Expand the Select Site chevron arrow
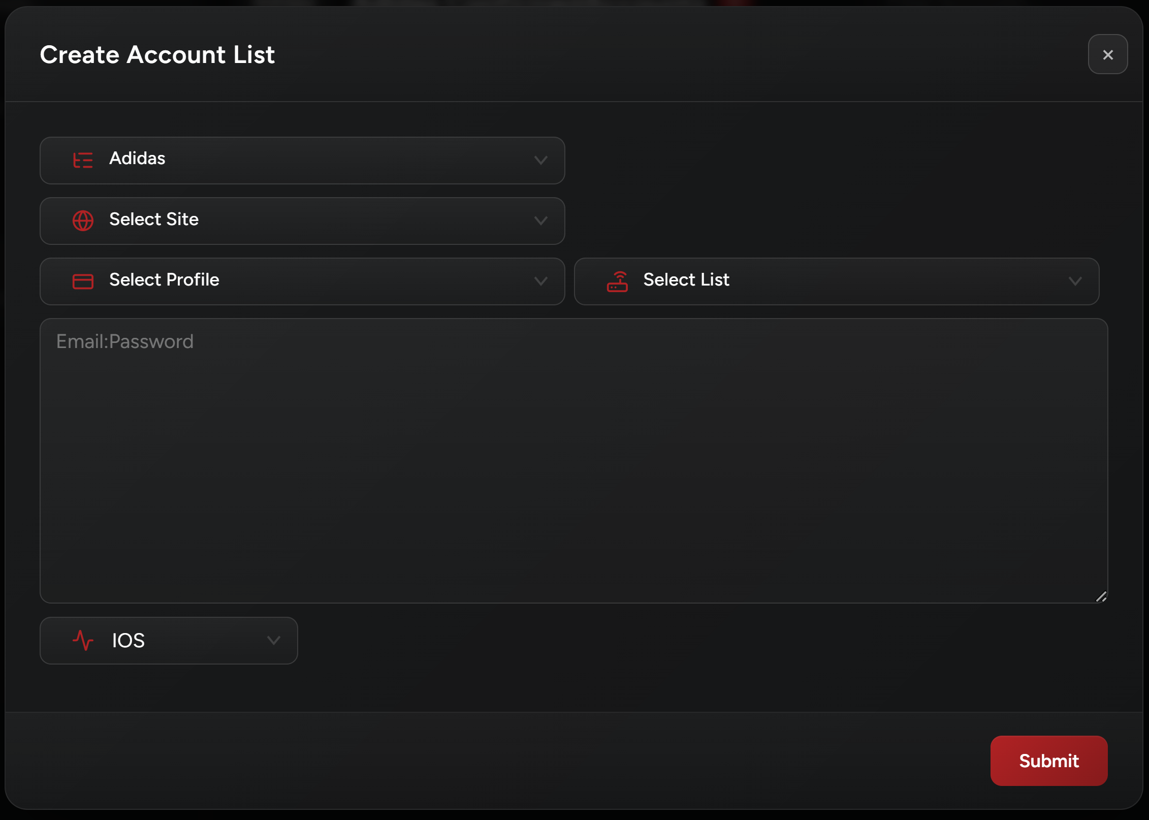Image resolution: width=1149 pixels, height=820 pixels. pyautogui.click(x=540, y=220)
